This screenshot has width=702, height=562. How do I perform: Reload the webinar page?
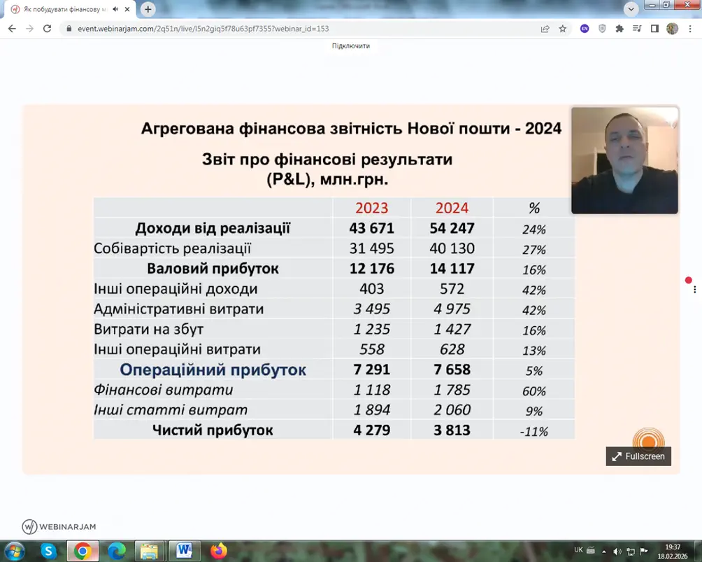[47, 29]
